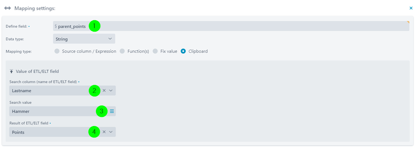Click the Points result combo box
Viewport: 416px width, 147px height.
tap(62, 132)
